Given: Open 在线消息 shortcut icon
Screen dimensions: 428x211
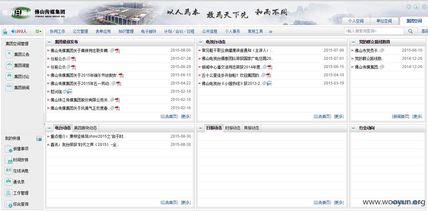Looking at the screenshot, I should [9, 171].
